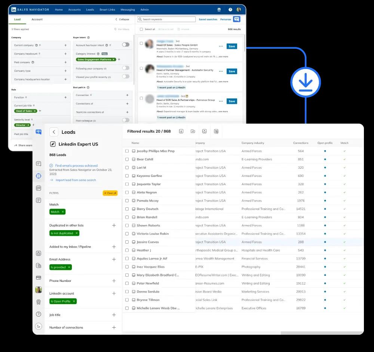374x352 pixels.
Task: Click the award badge icon in sidebar
Action: 39,302
